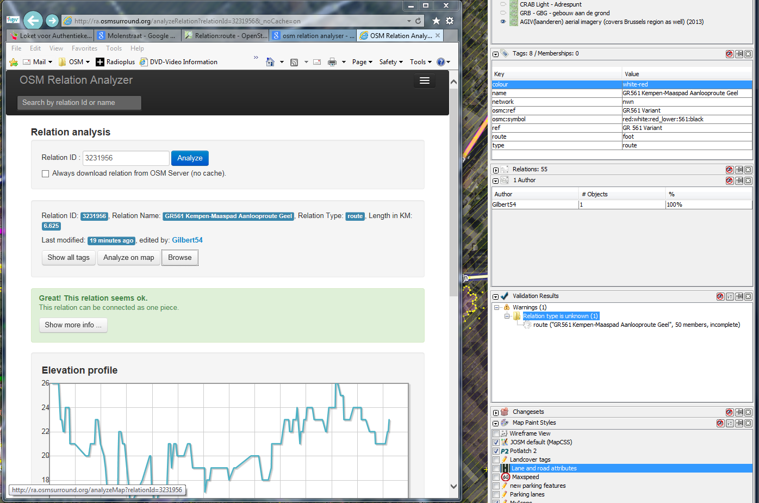
Task: Click the browser refresh icon in address bar
Action: click(x=418, y=21)
